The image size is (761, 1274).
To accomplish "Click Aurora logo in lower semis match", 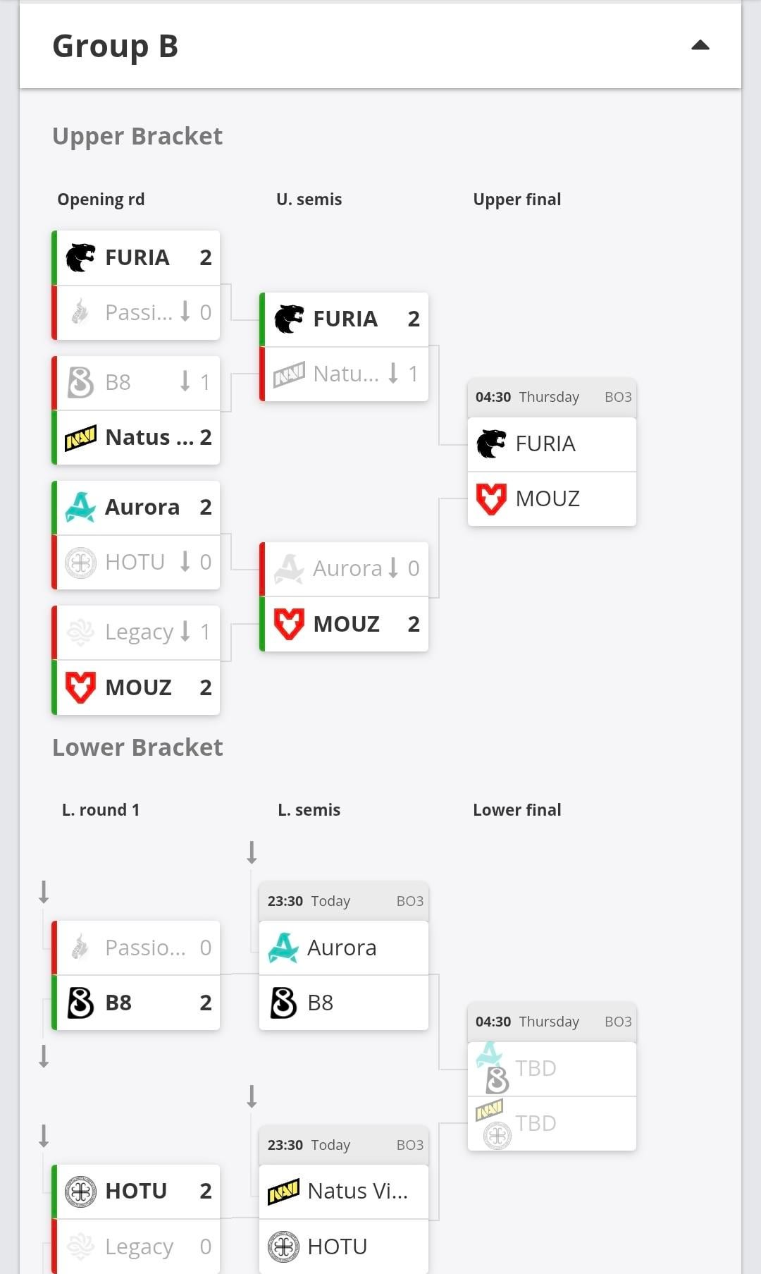I will click(283, 948).
